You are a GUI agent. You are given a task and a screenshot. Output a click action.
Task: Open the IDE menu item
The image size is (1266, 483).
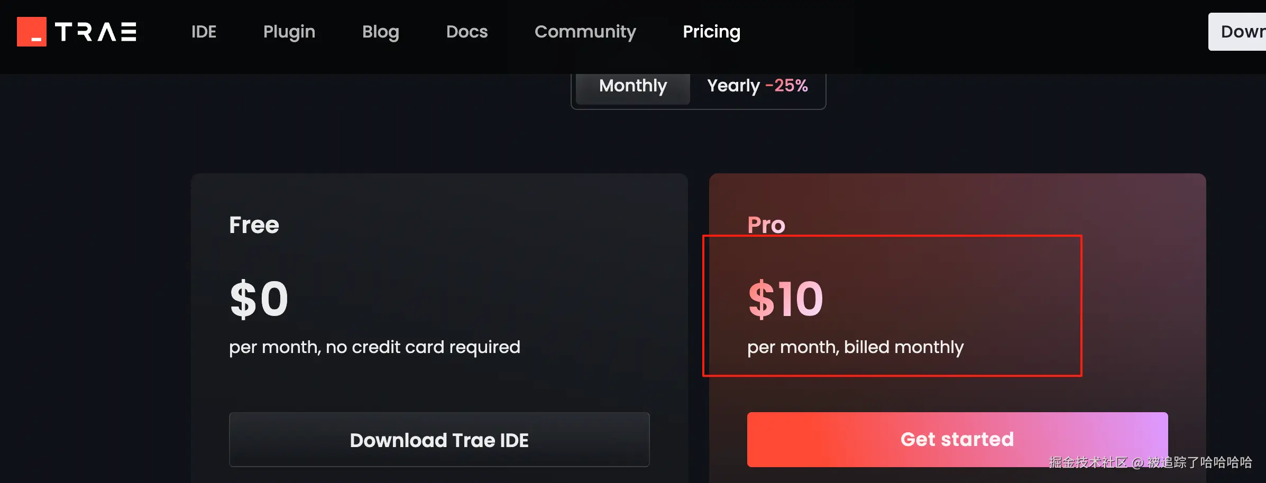[x=204, y=32]
